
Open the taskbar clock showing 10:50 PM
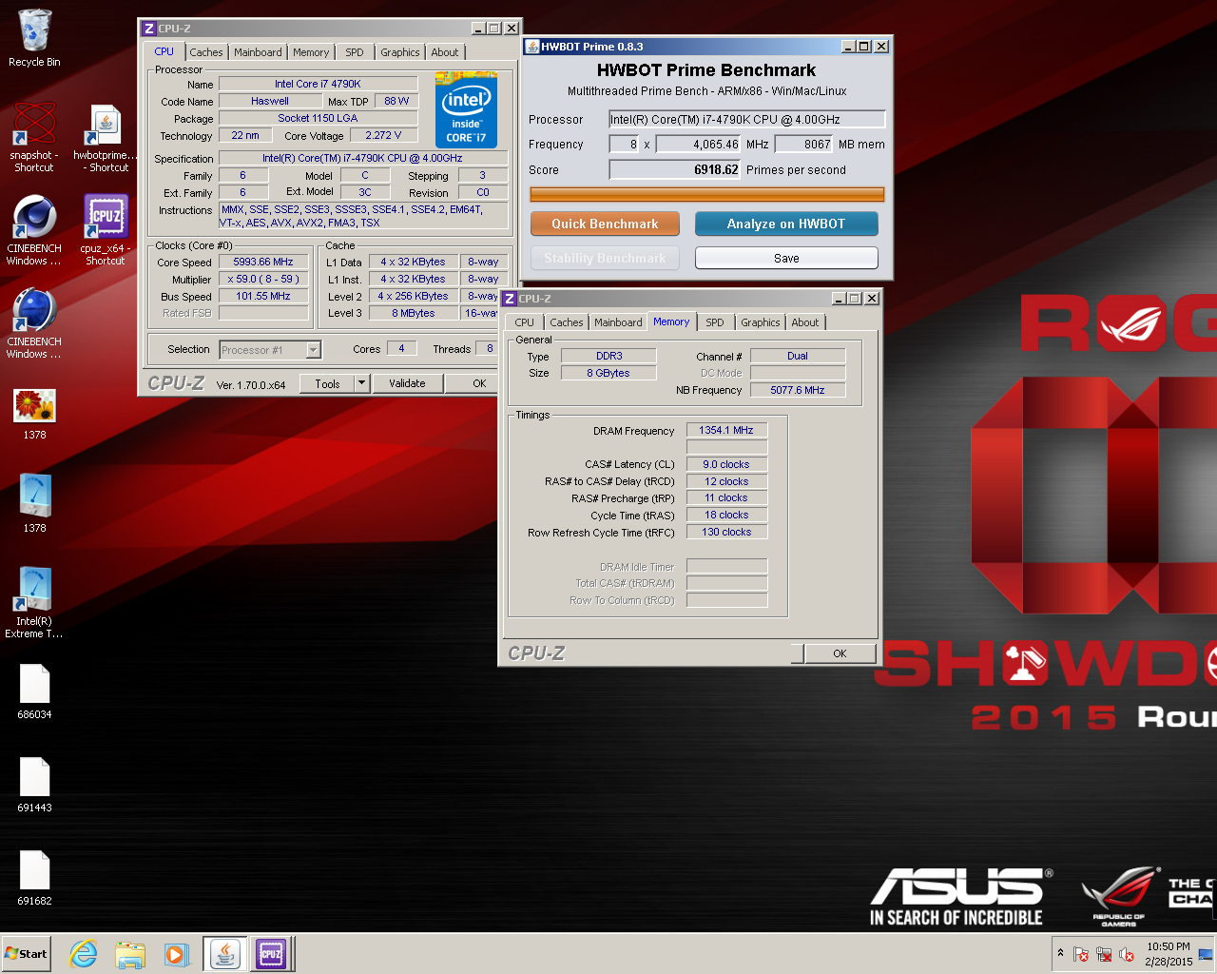tap(1169, 954)
